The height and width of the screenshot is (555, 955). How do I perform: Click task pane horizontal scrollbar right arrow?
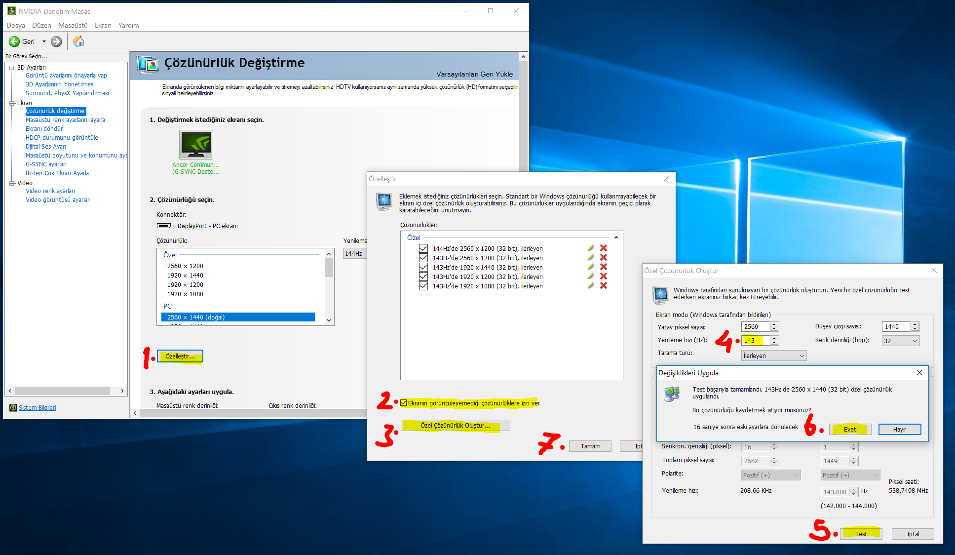pyautogui.click(x=122, y=391)
